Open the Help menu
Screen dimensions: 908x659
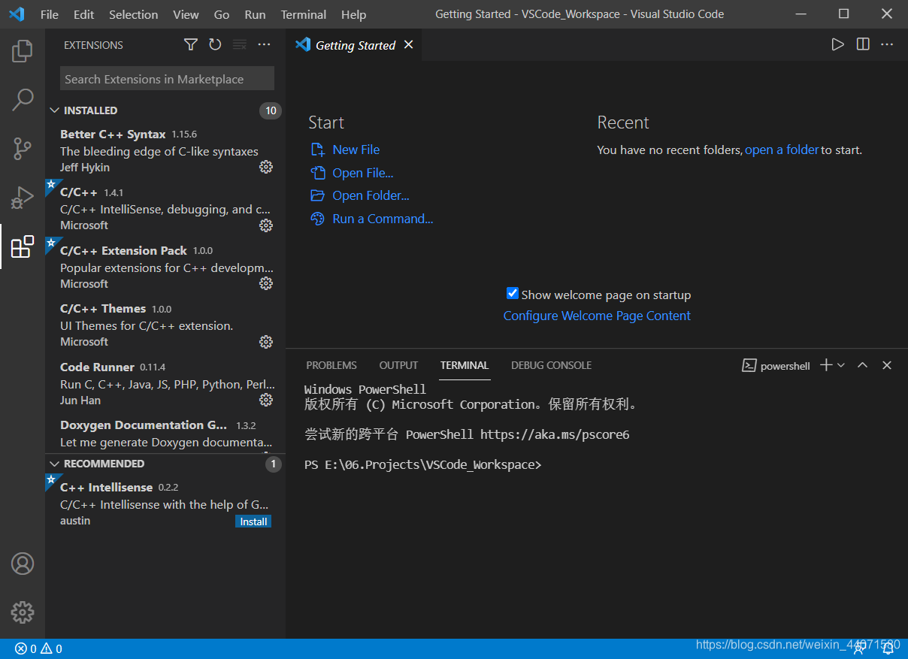353,14
